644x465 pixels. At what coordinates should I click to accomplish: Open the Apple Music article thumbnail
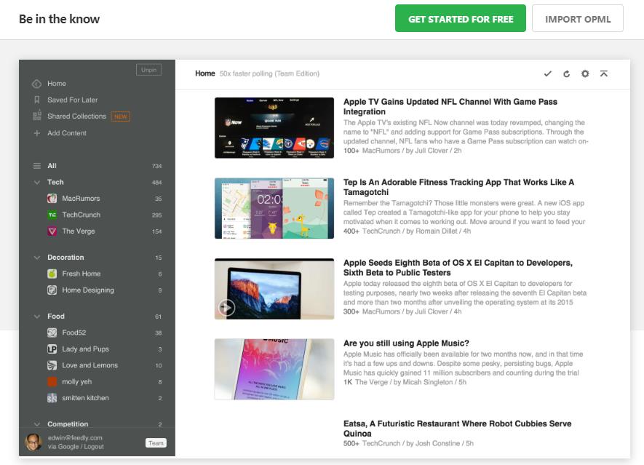tap(274, 369)
